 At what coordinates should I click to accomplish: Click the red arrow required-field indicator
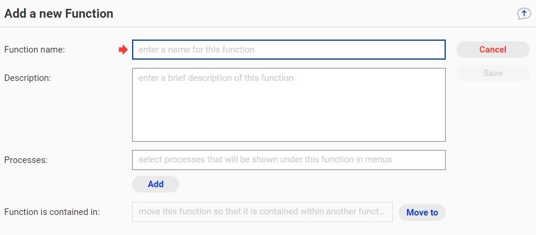[x=123, y=50]
